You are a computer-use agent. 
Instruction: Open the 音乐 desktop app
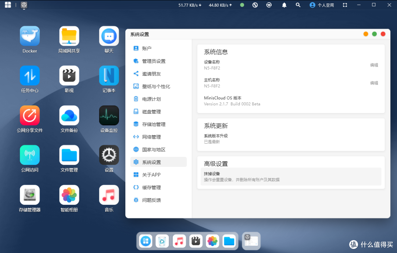109,195
